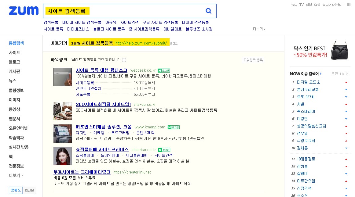Image resolution: width=355 pixels, height=197 pixels.
Task: Click the falling arrow for 로또 927회
Action: 346,97
